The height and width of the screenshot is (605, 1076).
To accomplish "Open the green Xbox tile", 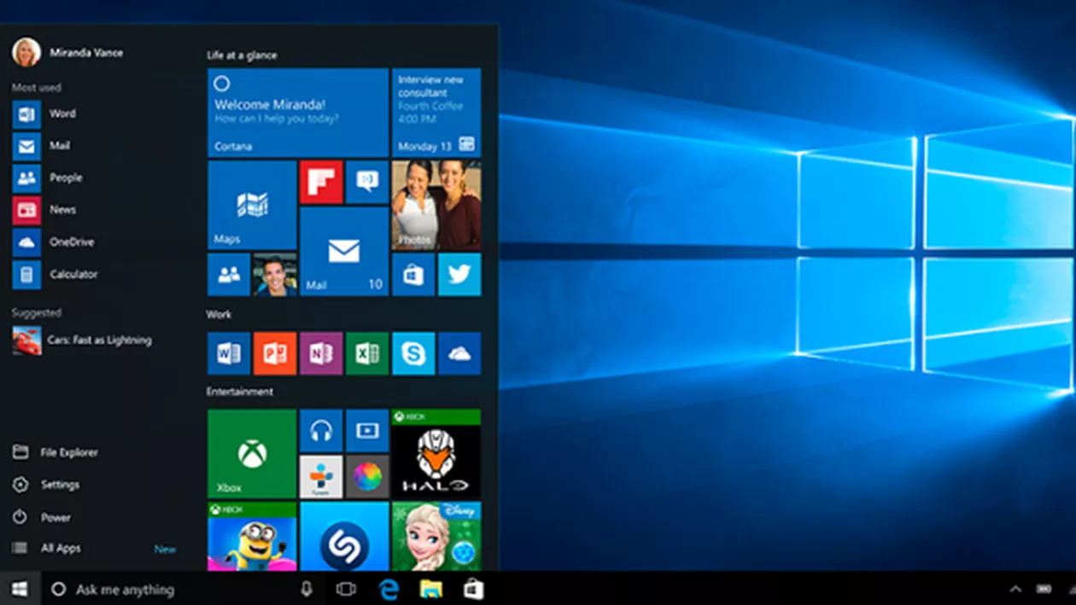I will point(252,454).
